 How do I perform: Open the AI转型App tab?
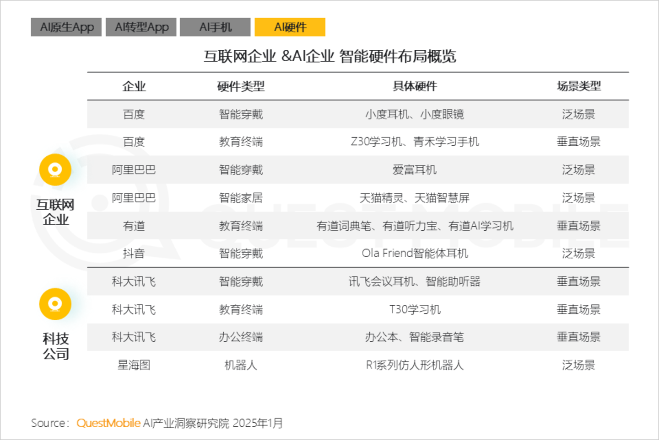pyautogui.click(x=141, y=27)
